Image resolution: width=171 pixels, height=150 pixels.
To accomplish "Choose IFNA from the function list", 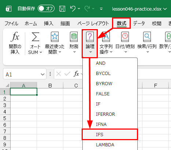I will (x=110, y=125).
